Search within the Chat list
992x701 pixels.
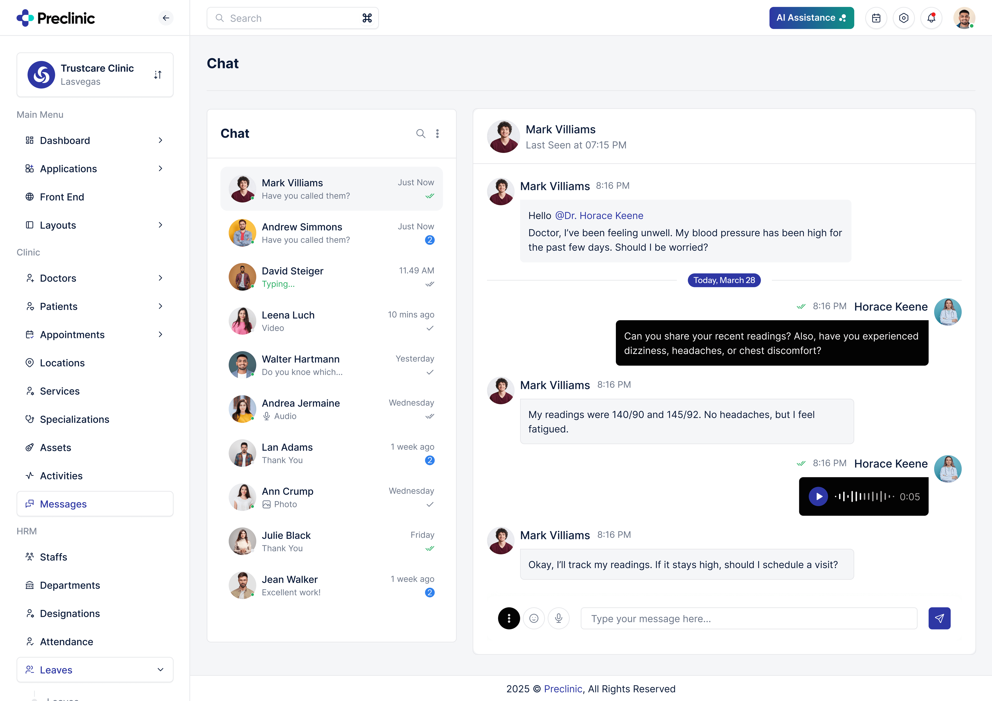point(420,133)
